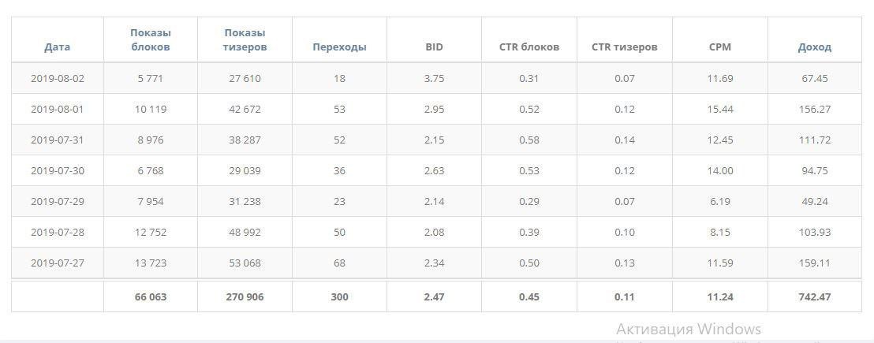Screen dimensions: 874x343
Task: Click the Переходы column header
Action: (x=339, y=47)
